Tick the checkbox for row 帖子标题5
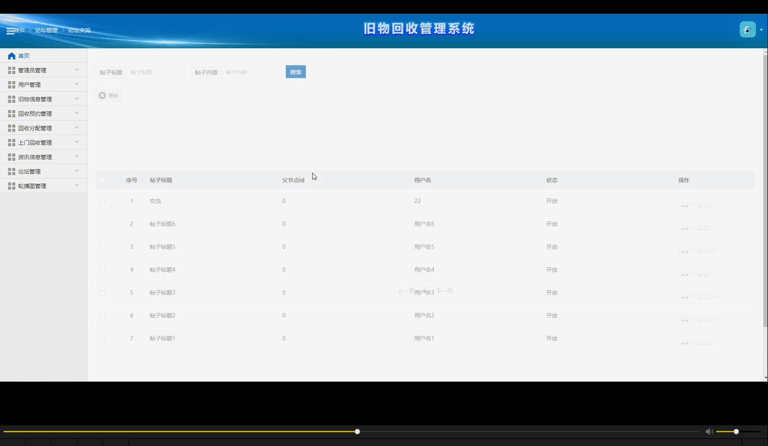 [102, 247]
